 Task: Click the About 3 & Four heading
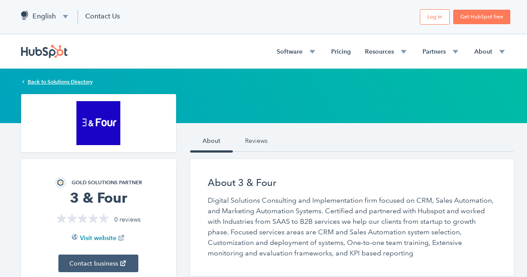pos(242,183)
